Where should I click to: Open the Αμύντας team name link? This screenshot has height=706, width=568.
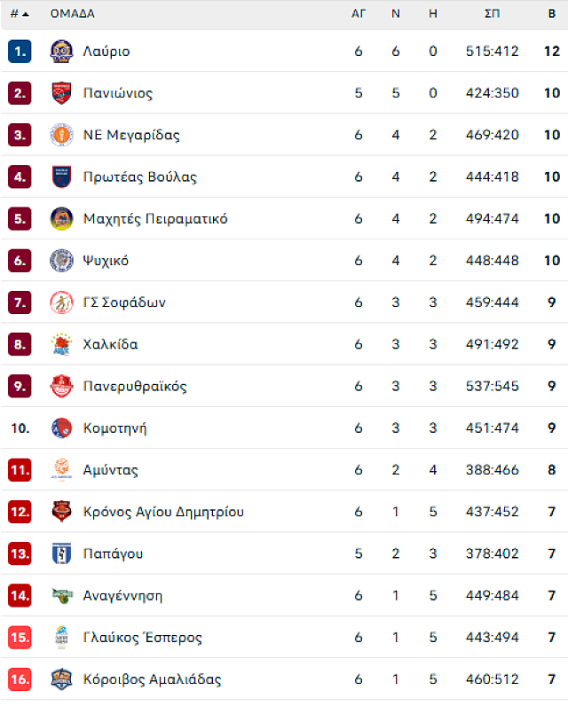coord(110,470)
